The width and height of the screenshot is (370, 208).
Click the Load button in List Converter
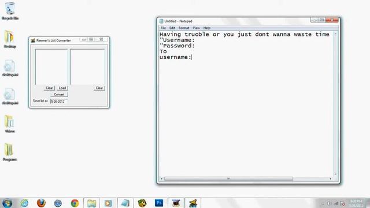(62, 88)
